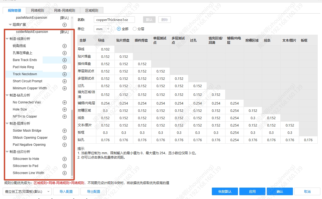Viewport: 322px width, 199px height.
Task: Select the 挖槽区域 to 导线 0.3 cell
Action: pyautogui.click(x=105, y=110)
